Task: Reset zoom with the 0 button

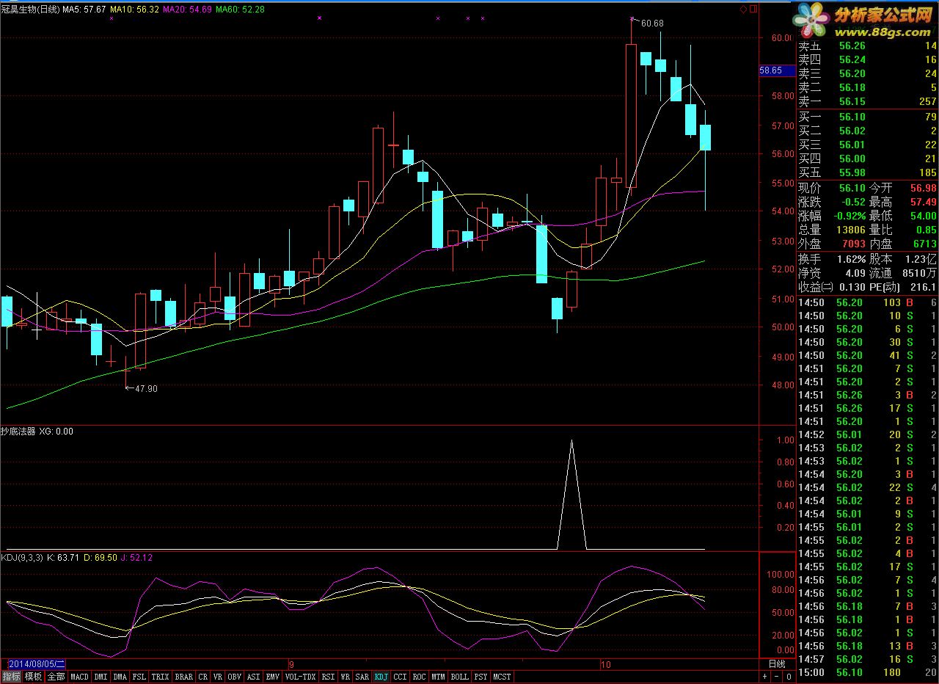Action: point(789,677)
